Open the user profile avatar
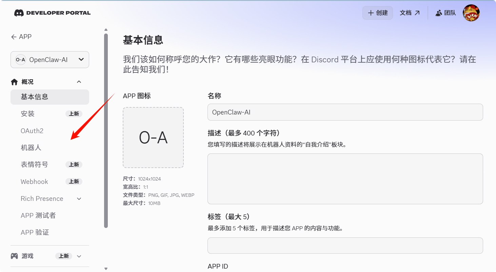Viewport: 496px width, 272px height. 471,13
